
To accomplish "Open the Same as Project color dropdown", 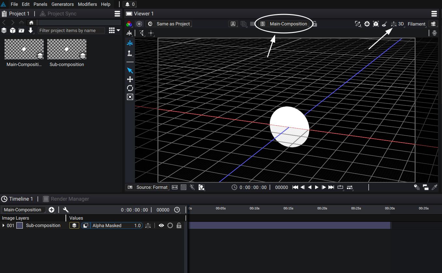I will pos(169,24).
